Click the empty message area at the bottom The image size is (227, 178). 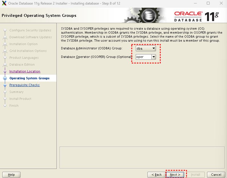pos(142,157)
